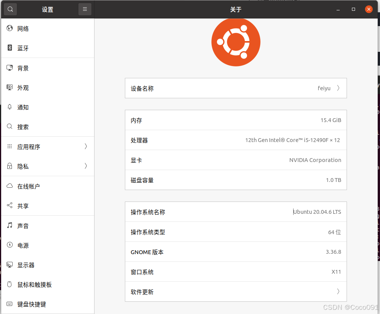Click the 内存 label
The width and height of the screenshot is (380, 314).
click(x=136, y=120)
